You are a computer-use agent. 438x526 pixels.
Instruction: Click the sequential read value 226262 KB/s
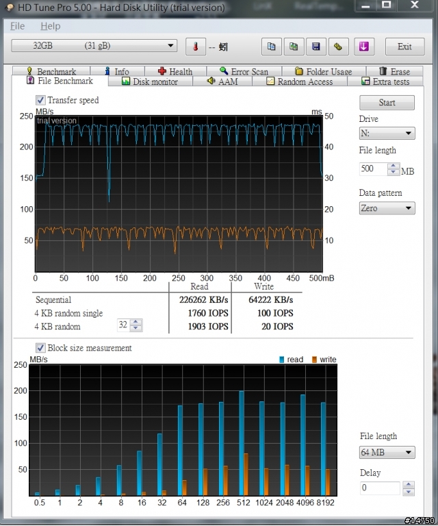(203, 299)
